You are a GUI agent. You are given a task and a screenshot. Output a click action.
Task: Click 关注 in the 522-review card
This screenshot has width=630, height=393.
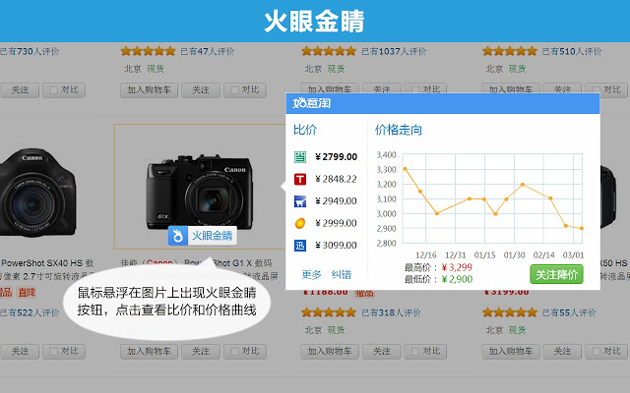[20, 352]
